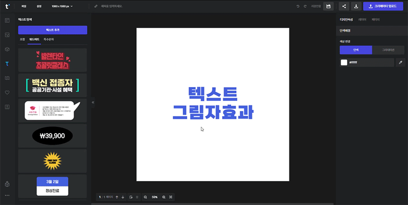Image resolution: width=408 pixels, height=205 pixels.
Task: Switch to 그라데이션 gradient mode
Action: (x=388, y=50)
